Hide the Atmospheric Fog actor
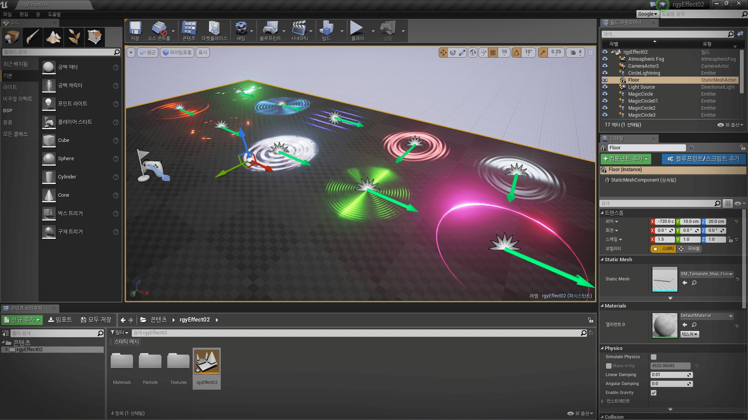This screenshot has width=748, height=420. click(x=605, y=59)
